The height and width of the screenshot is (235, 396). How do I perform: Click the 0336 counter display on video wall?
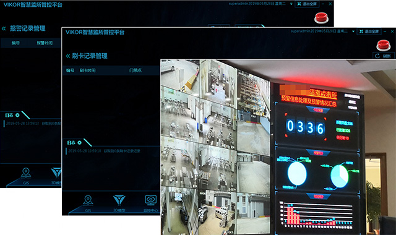(305, 127)
